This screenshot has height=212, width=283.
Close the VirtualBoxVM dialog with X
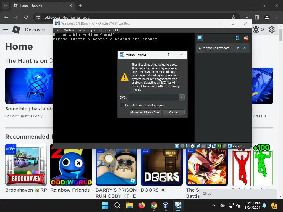tap(181, 55)
